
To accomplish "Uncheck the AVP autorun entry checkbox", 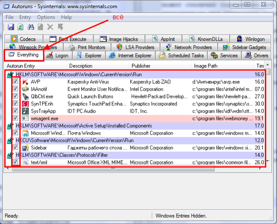I will (16, 81).
